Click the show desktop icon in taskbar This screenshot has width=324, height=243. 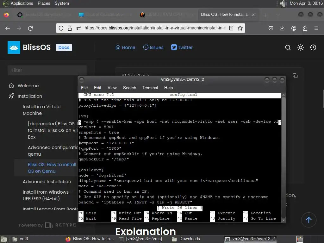point(4,239)
